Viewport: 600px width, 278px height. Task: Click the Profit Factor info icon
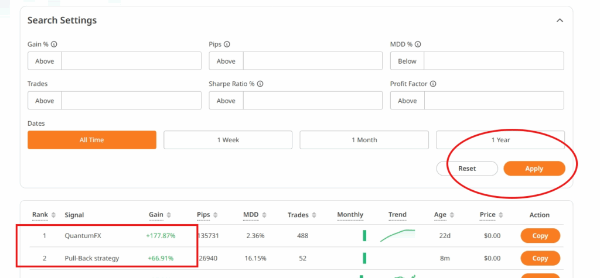(x=433, y=84)
